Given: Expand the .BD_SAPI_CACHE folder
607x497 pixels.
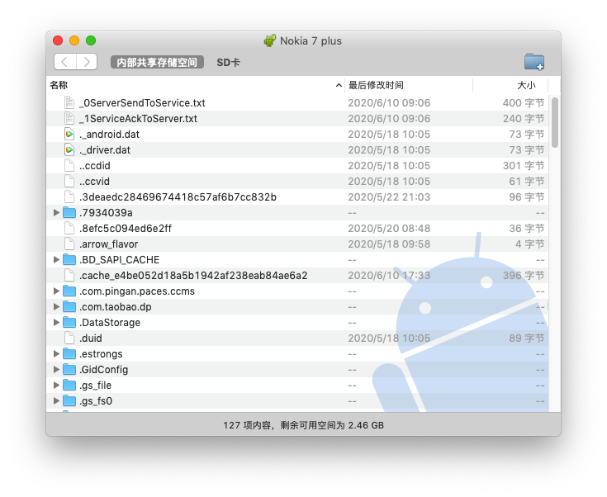Looking at the screenshot, I should click(x=56, y=260).
